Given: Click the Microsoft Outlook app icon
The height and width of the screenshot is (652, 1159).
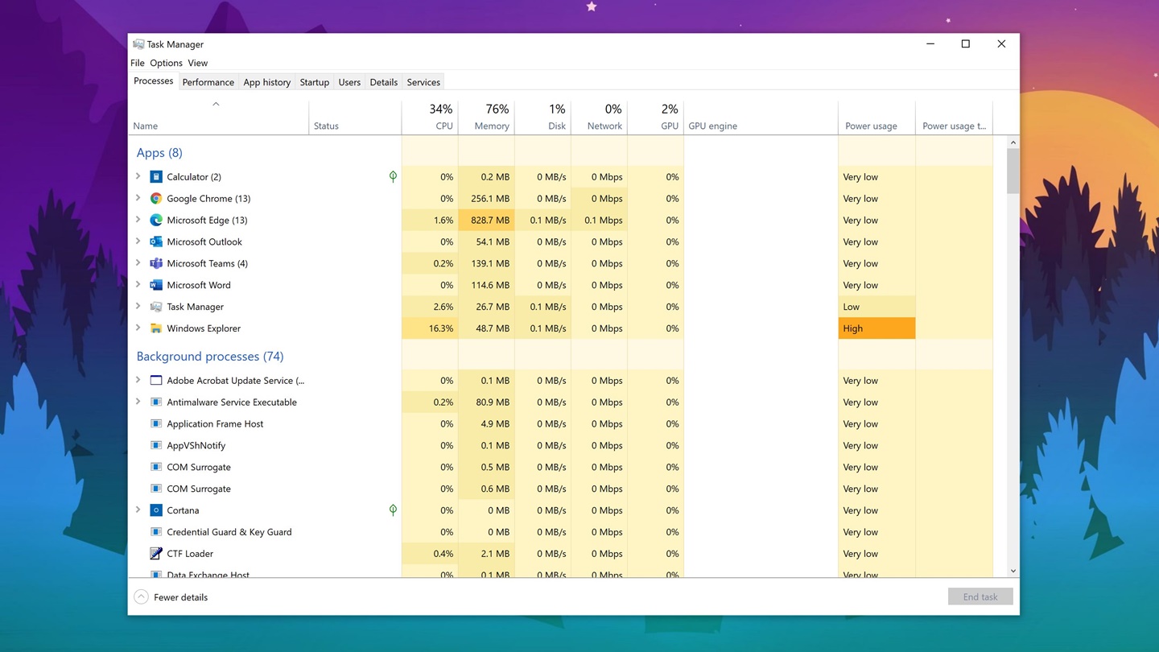Looking at the screenshot, I should point(156,242).
